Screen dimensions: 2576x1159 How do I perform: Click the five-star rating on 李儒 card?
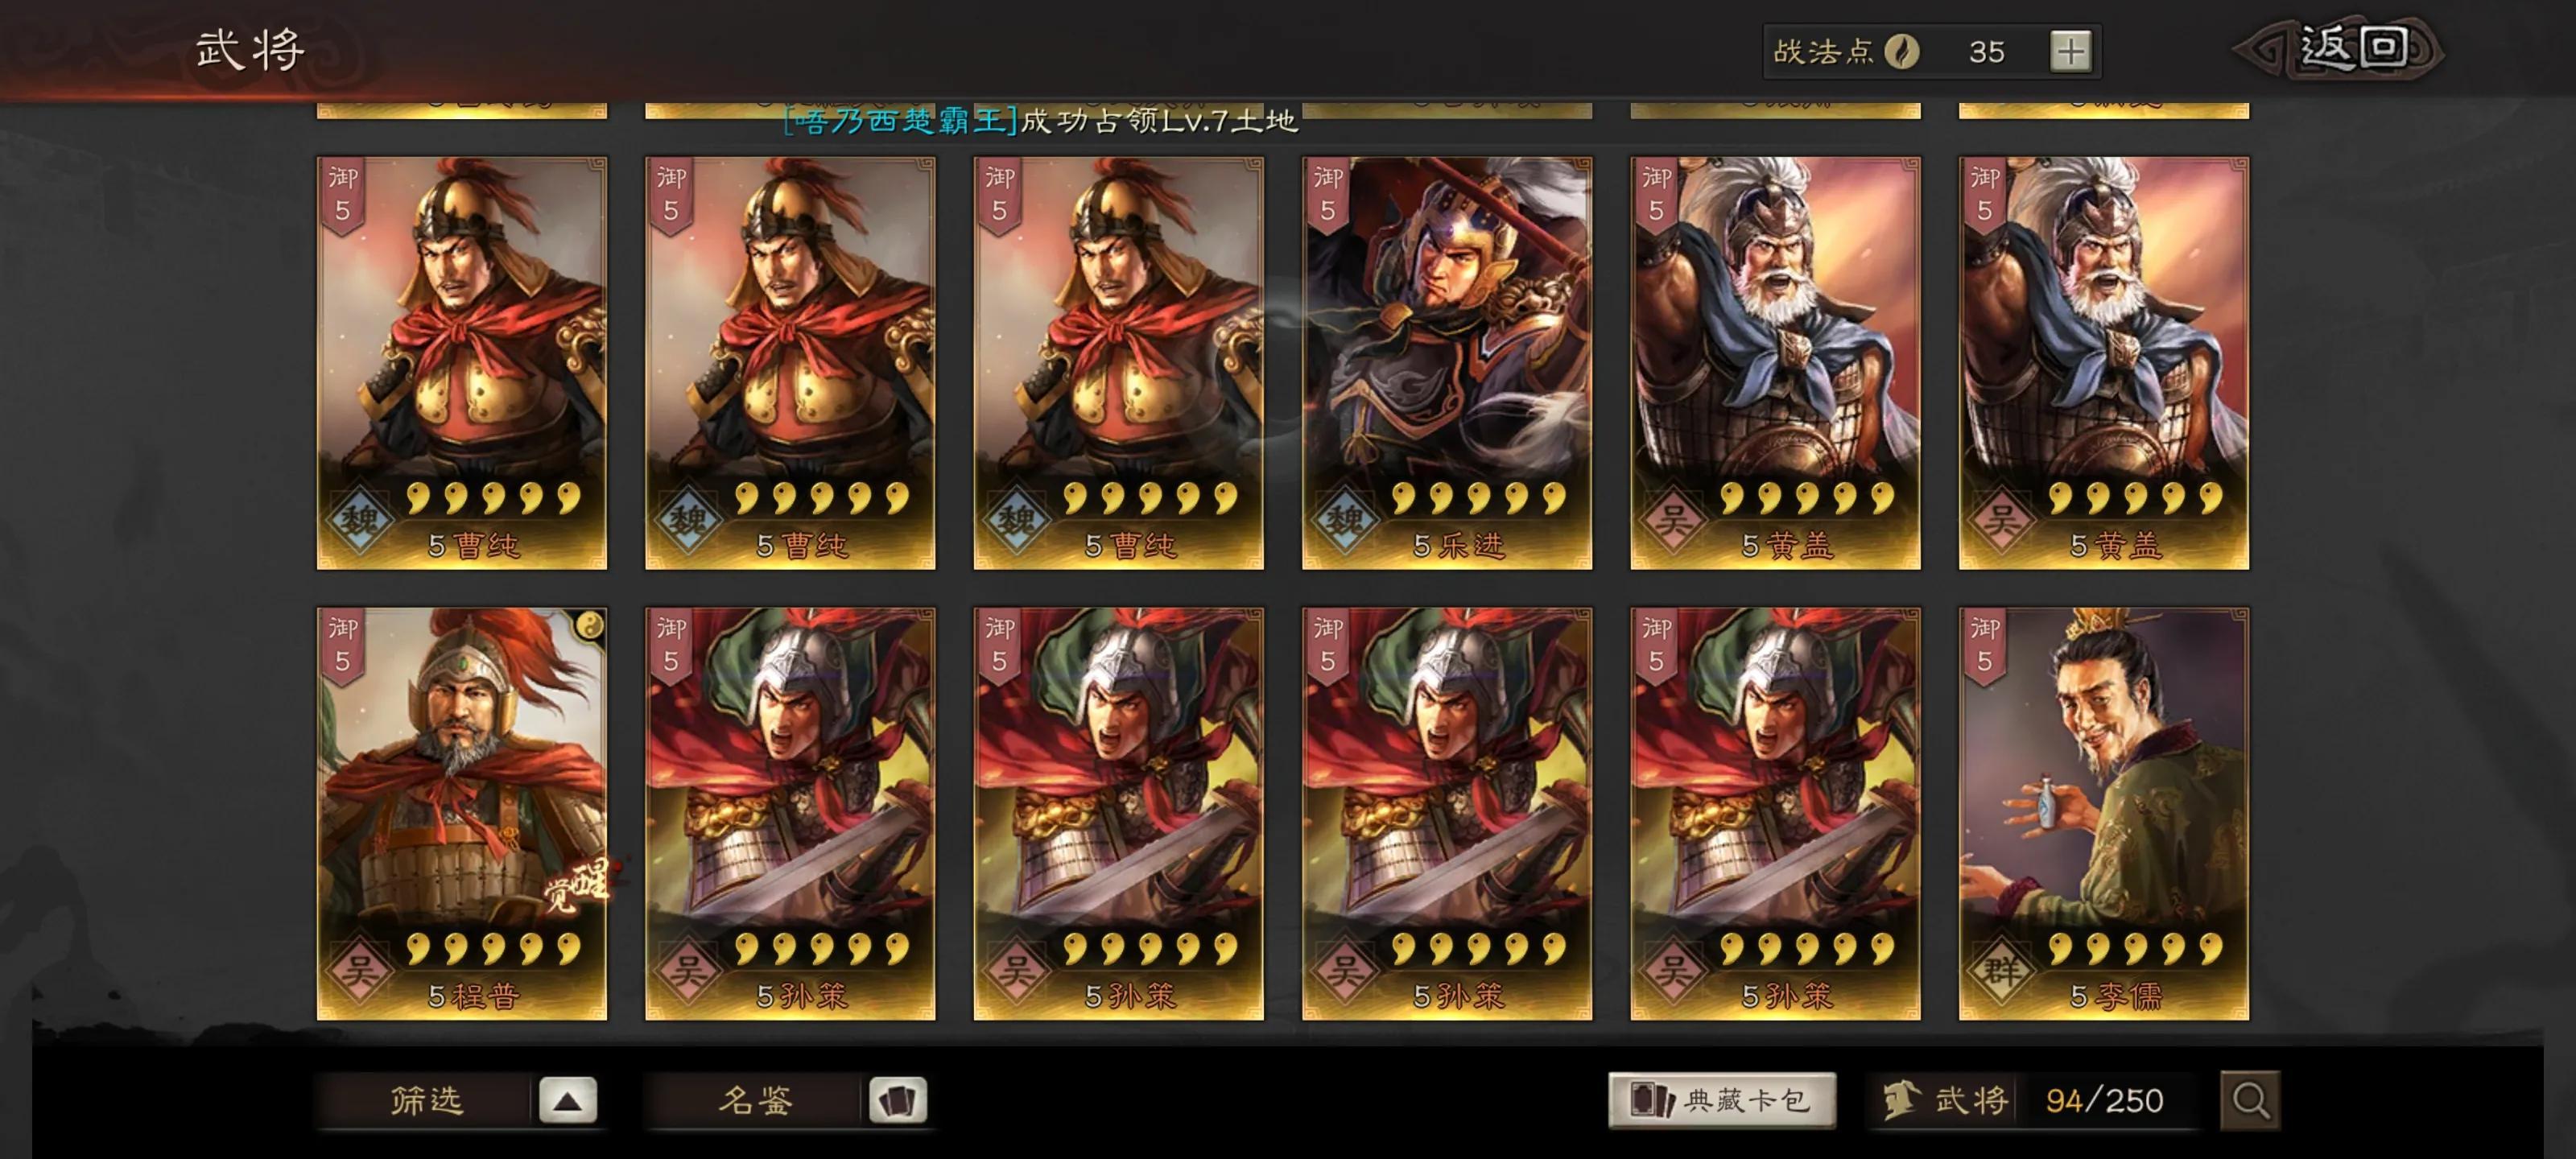tap(2135, 947)
